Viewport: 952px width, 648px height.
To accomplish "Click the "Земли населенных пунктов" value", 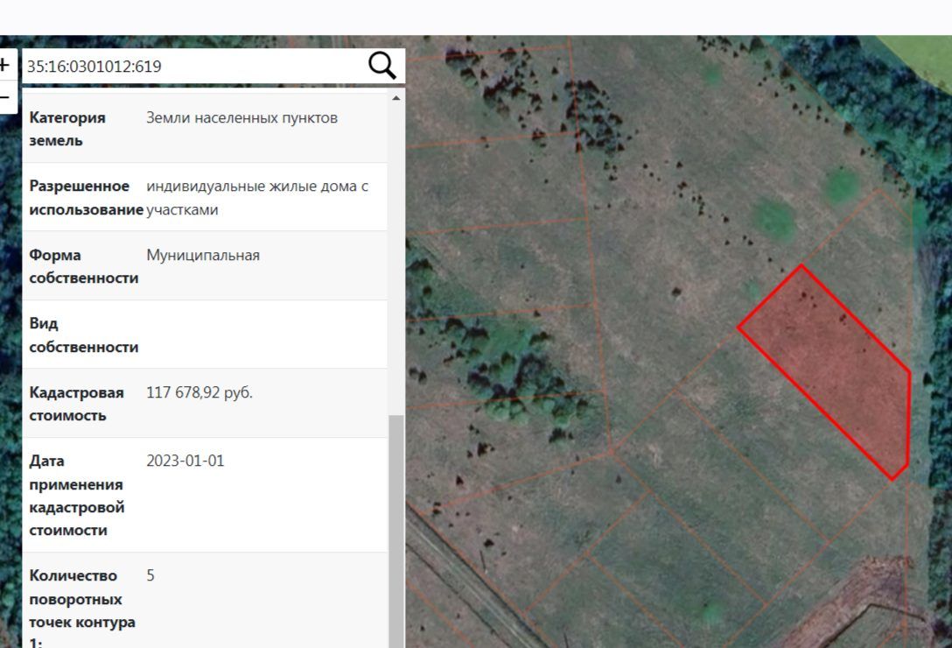I will coord(241,118).
